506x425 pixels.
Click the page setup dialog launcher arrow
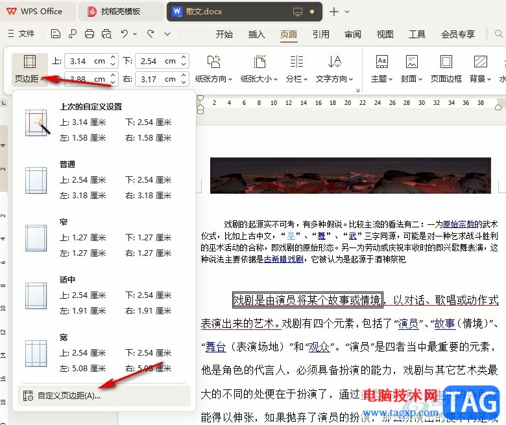point(357,90)
